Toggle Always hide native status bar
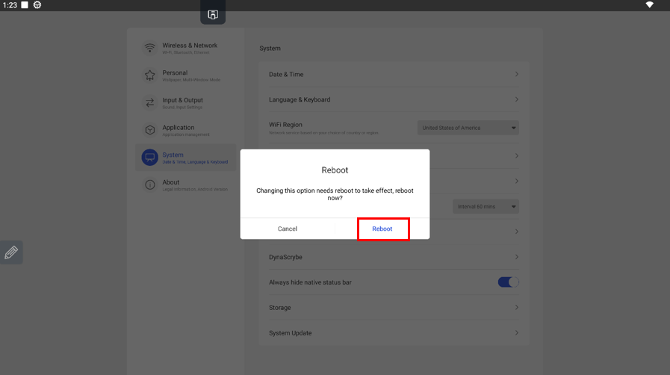Image resolution: width=670 pixels, height=375 pixels. click(x=508, y=282)
